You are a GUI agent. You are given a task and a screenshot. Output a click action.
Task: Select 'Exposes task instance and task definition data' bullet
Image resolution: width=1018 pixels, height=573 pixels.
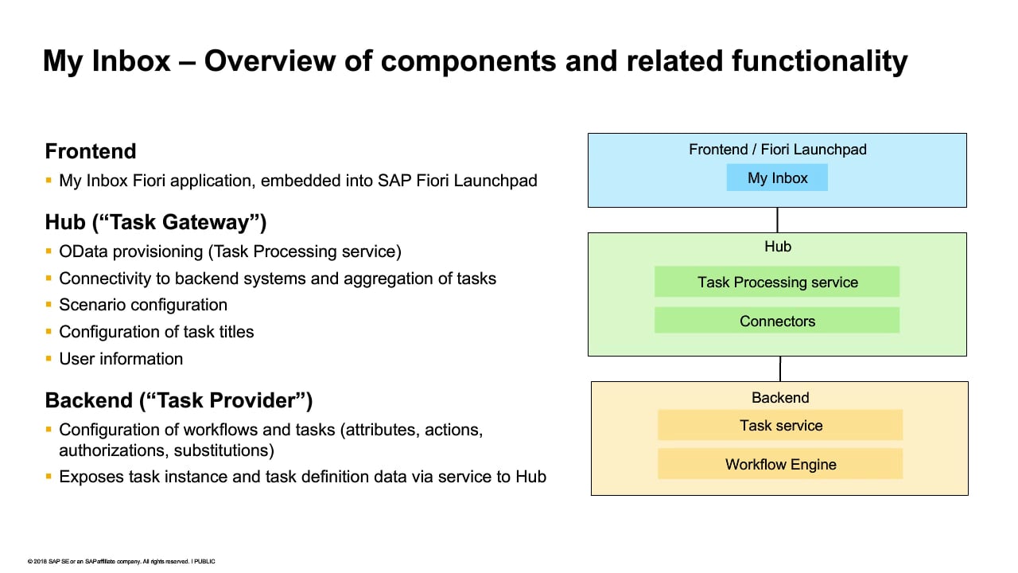303,477
